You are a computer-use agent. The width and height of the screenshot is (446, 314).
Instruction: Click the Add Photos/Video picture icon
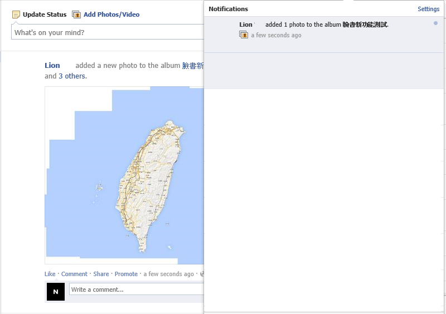tap(76, 14)
